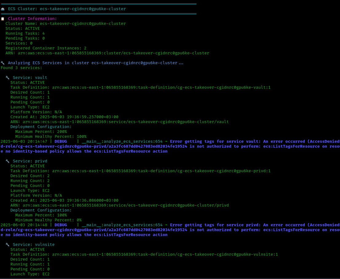Click the vault Task Definition ARN line
Screen dimensions: 340x279
[x=141, y=87]
